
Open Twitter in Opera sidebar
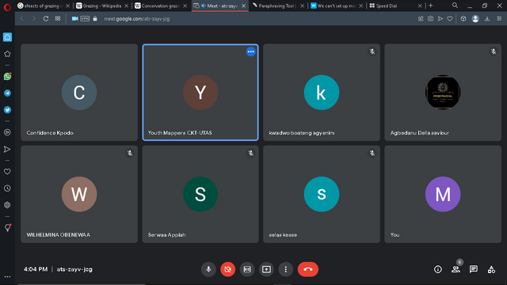[x=7, y=110]
